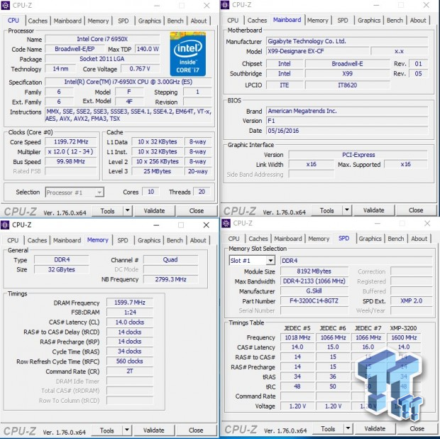Click tRFC value 560 clocks
Screen dimensions: 440x439
coord(130,361)
